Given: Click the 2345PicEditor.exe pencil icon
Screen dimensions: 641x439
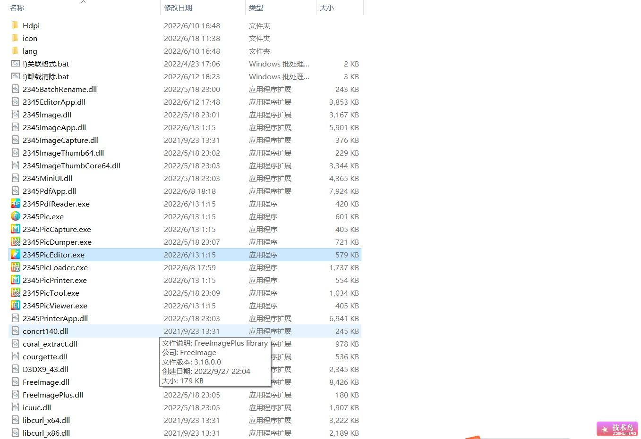Looking at the screenshot, I should (x=15, y=255).
